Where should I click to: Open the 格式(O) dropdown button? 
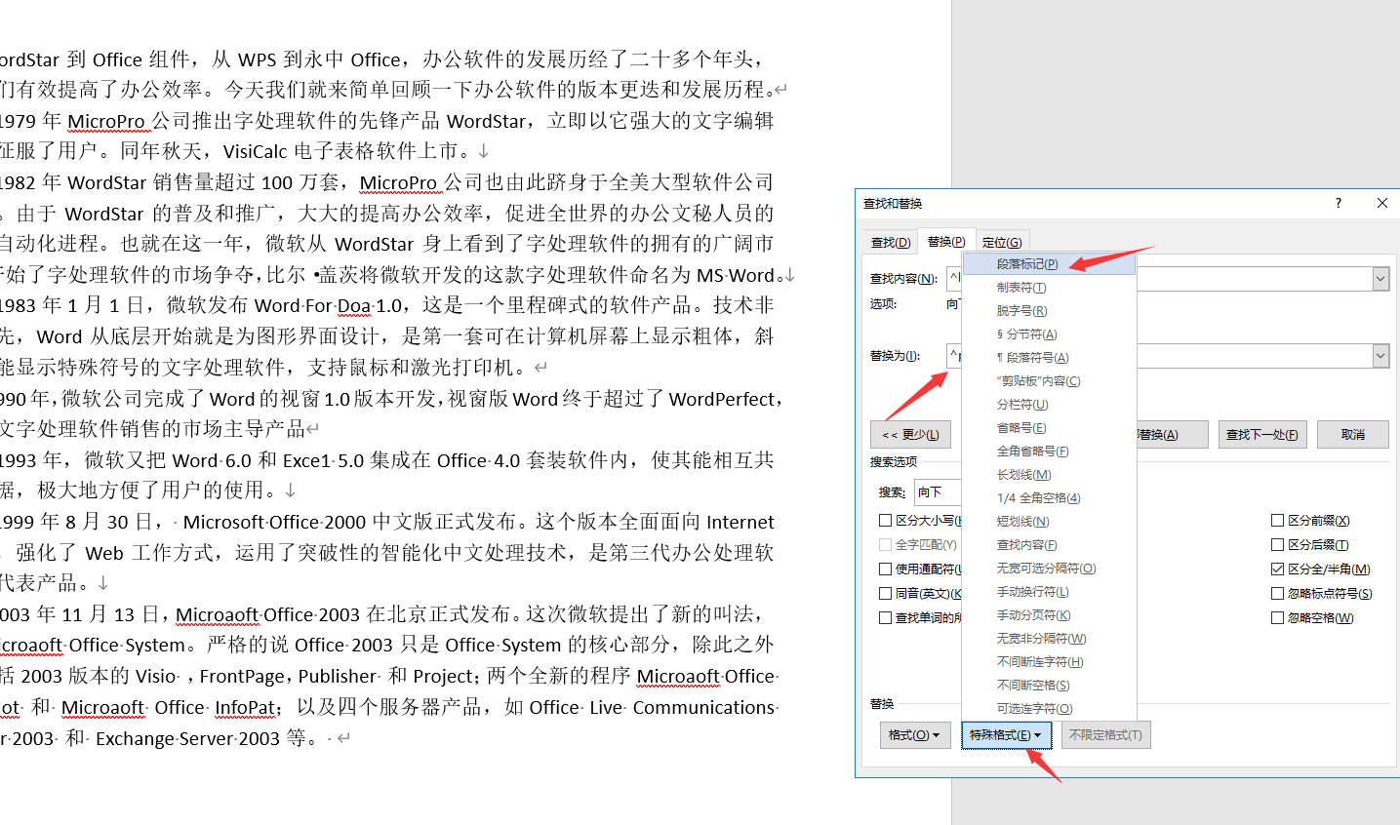coord(914,735)
